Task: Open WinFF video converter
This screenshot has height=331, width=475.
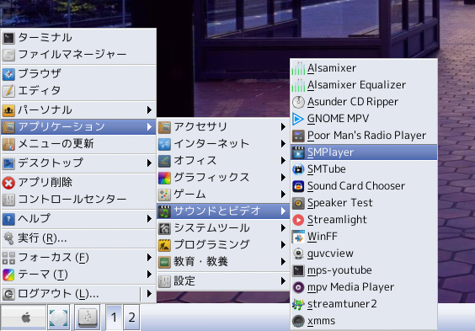Action: (364, 237)
